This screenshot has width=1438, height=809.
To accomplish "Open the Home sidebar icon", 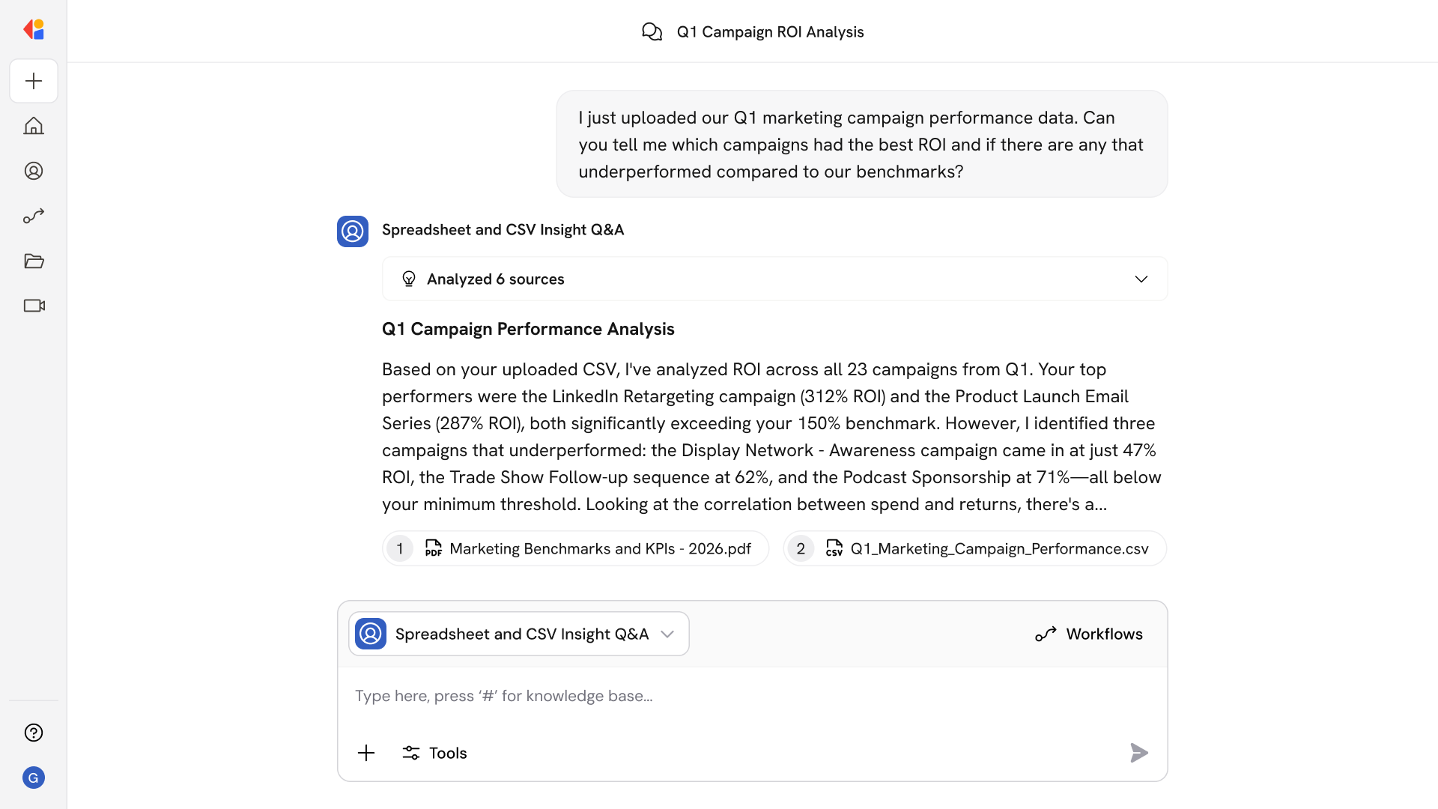I will [x=34, y=126].
